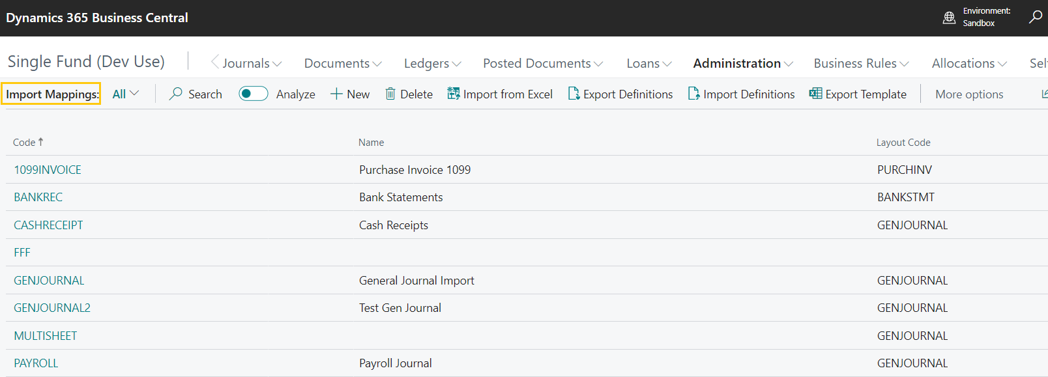Image resolution: width=1048 pixels, height=377 pixels.
Task: Open the 1099INVOICE mapping
Action: pos(48,169)
